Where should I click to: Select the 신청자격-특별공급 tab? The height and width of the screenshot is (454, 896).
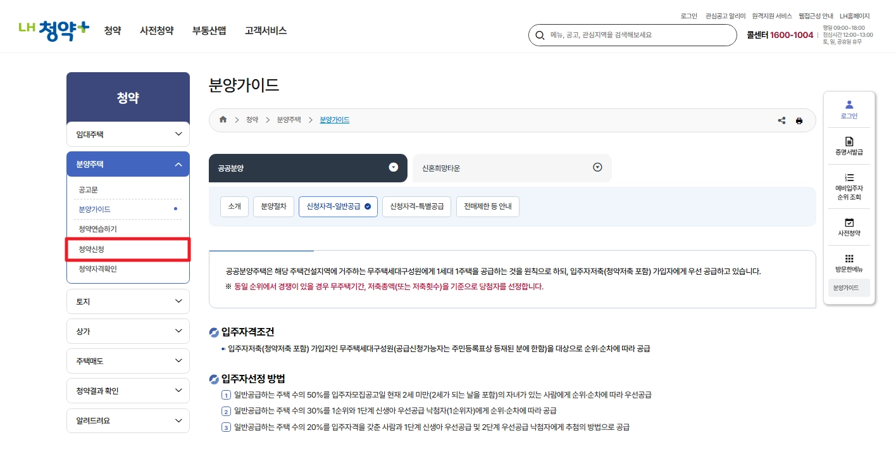[x=416, y=206]
